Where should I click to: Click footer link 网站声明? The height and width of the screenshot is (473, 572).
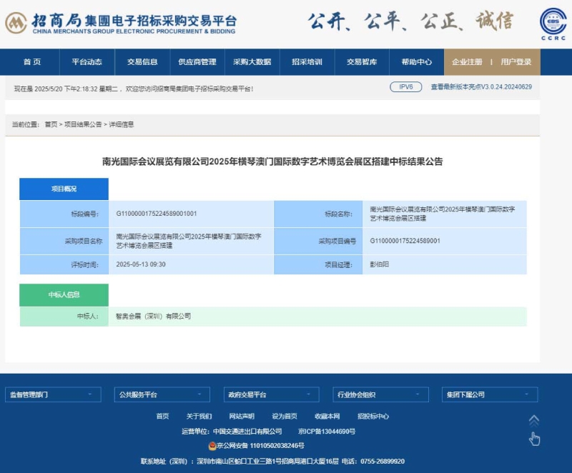[242, 416]
